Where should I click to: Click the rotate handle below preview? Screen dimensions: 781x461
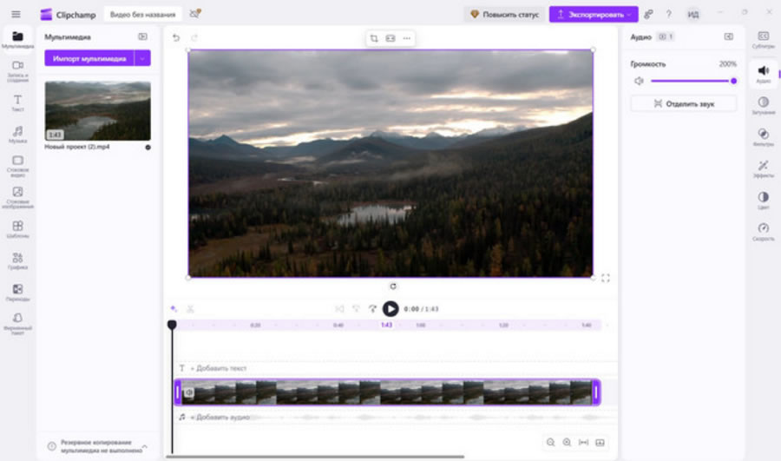[x=393, y=286]
